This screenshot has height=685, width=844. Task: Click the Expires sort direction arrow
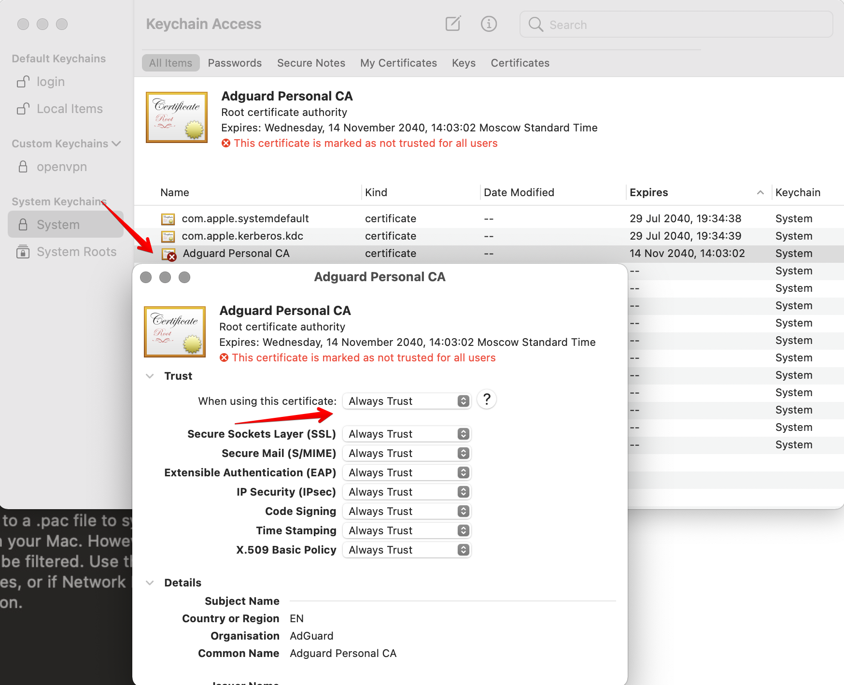pos(760,192)
